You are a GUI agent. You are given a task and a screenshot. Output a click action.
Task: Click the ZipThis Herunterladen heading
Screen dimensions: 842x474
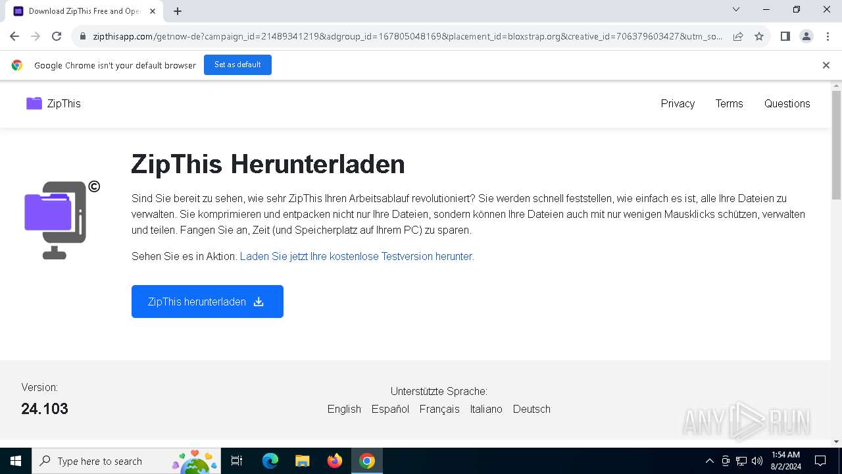268,164
